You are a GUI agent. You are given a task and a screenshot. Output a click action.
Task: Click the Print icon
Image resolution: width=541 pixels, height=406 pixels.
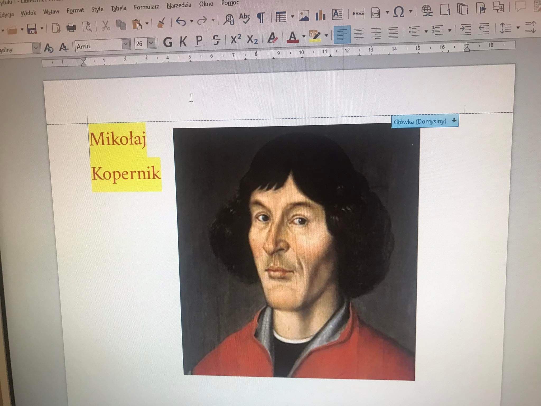tap(71, 27)
